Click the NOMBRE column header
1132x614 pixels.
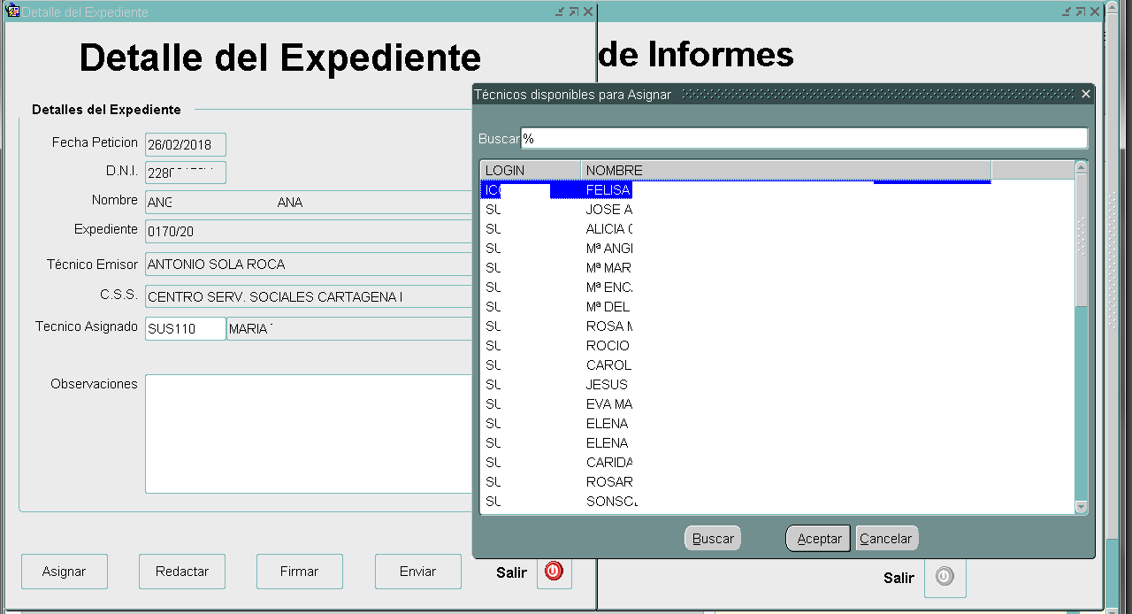[784, 170]
